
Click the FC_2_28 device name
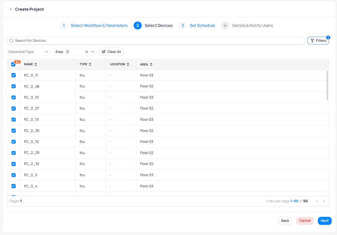(x=32, y=87)
